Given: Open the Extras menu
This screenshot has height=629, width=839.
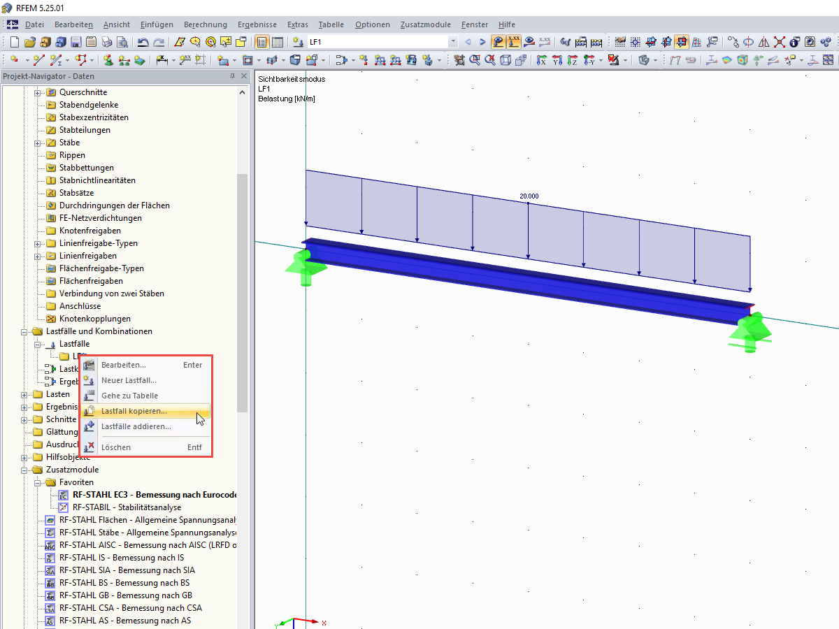Looking at the screenshot, I should [x=298, y=24].
